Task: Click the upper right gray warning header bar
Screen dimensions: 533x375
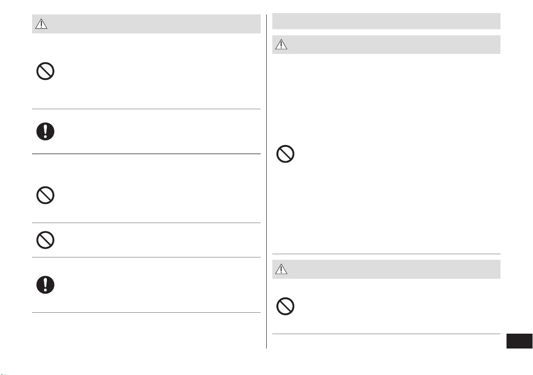Action: [386, 45]
